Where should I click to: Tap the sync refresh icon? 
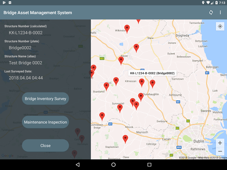pyautogui.click(x=211, y=12)
